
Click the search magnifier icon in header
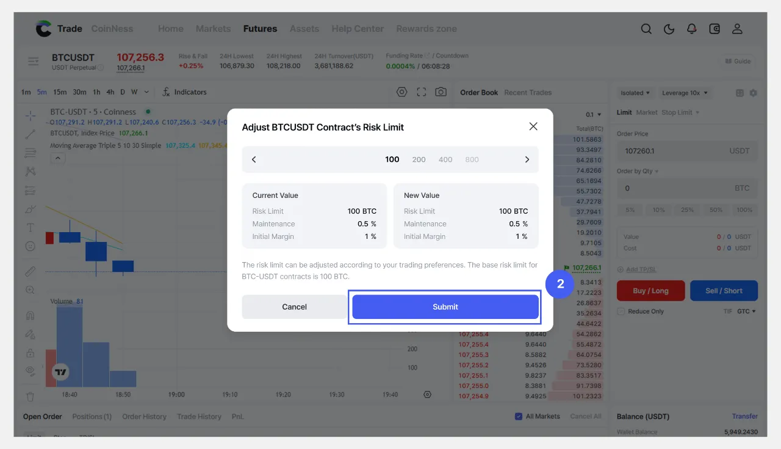click(x=646, y=29)
